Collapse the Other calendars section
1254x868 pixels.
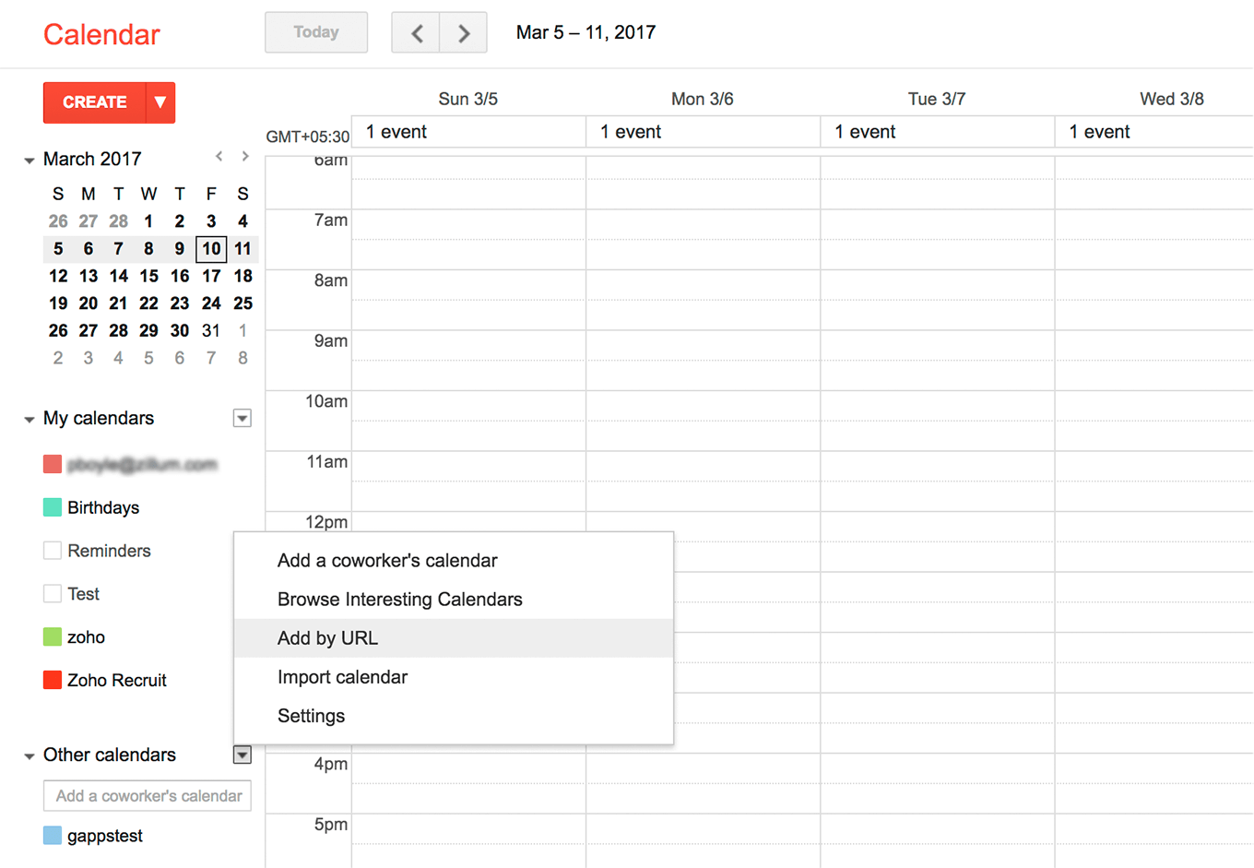(30, 756)
